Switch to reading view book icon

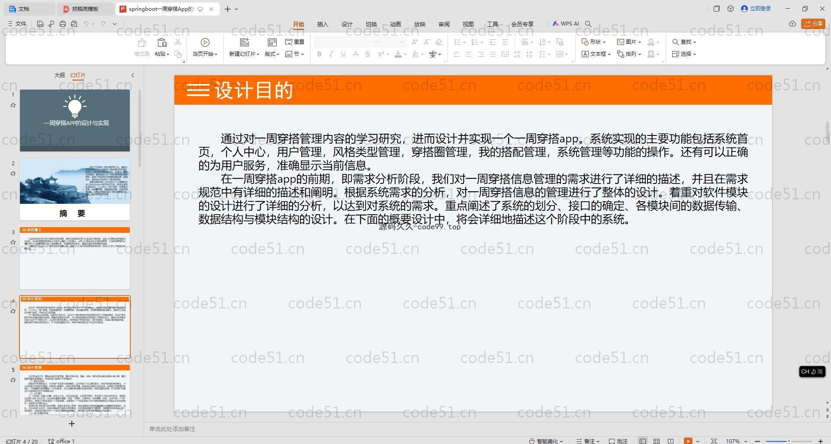click(670, 441)
